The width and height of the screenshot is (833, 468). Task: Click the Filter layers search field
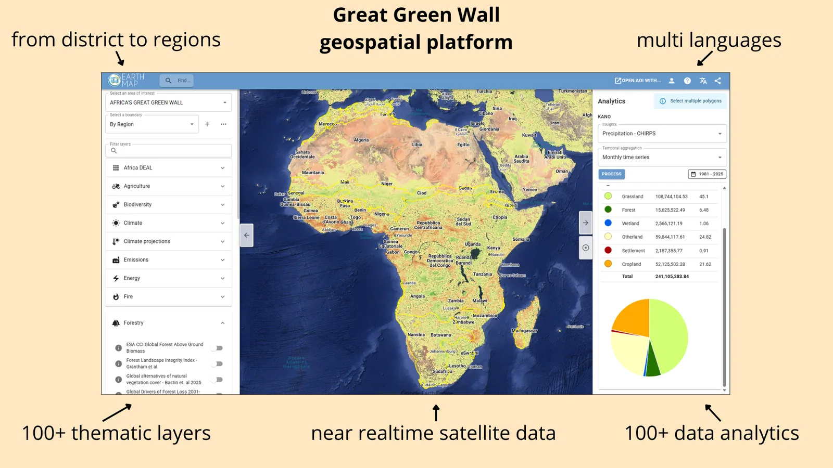pyautogui.click(x=169, y=151)
